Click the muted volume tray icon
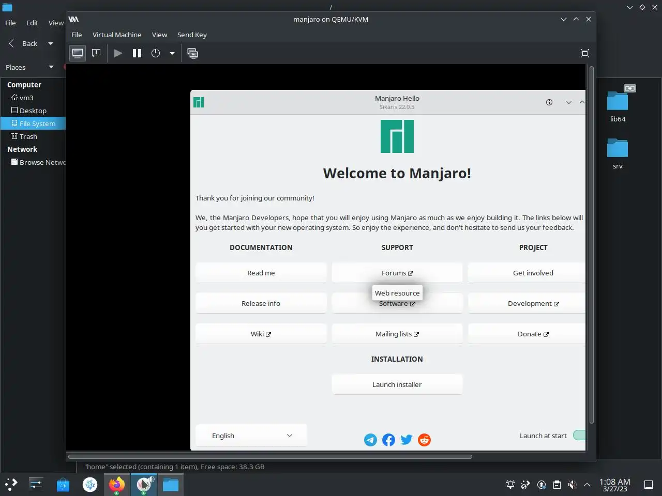 572,485
